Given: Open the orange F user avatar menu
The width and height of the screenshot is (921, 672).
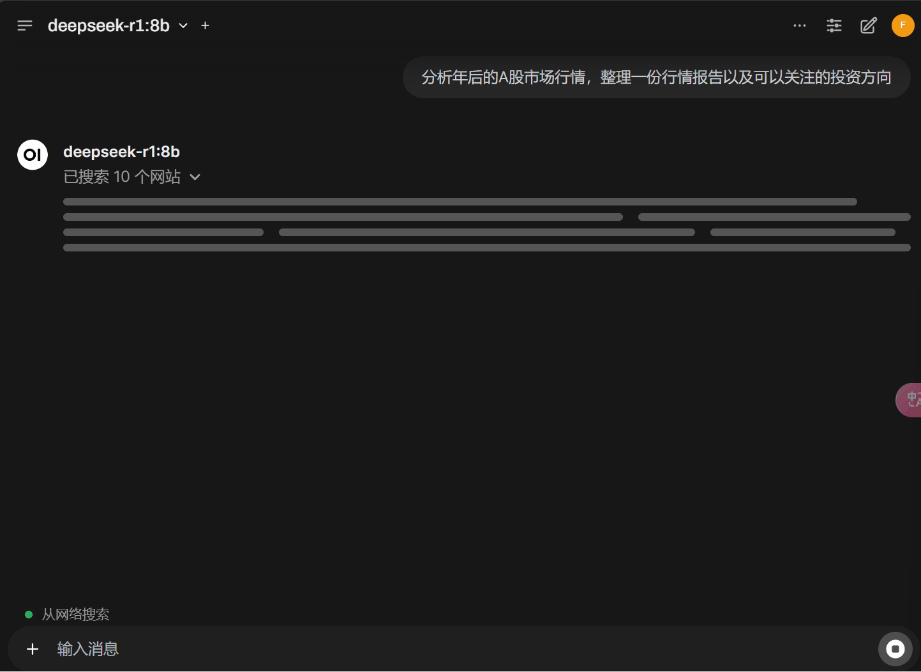Looking at the screenshot, I should click(x=902, y=26).
